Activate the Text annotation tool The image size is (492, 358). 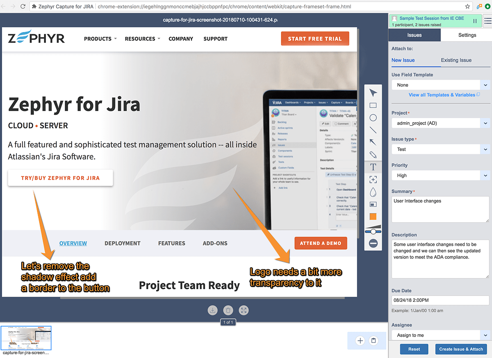click(x=373, y=167)
